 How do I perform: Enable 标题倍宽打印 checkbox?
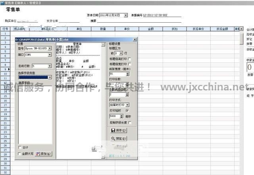(x=129, y=64)
